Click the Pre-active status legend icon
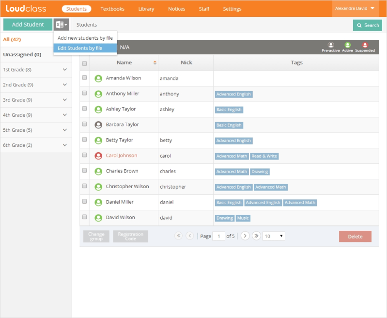 [x=331, y=45]
